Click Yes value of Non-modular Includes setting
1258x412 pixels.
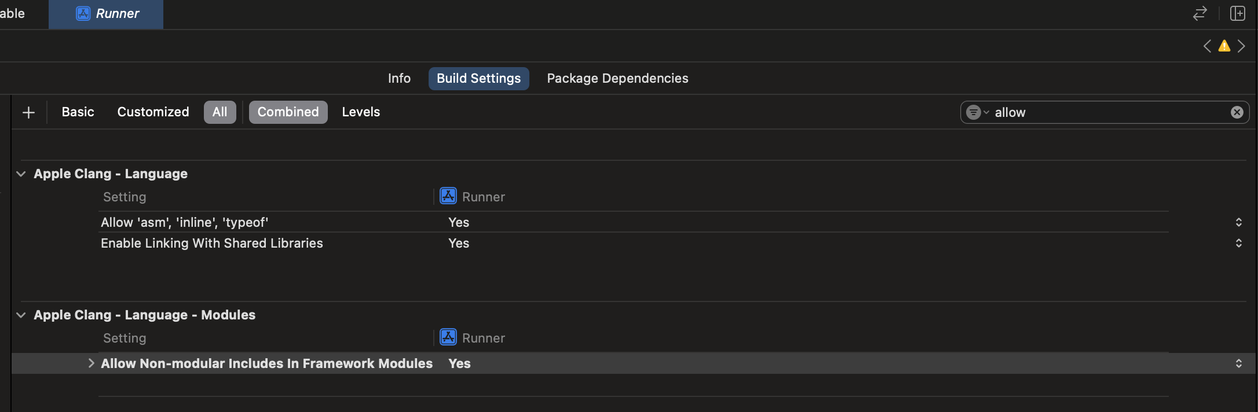point(459,363)
